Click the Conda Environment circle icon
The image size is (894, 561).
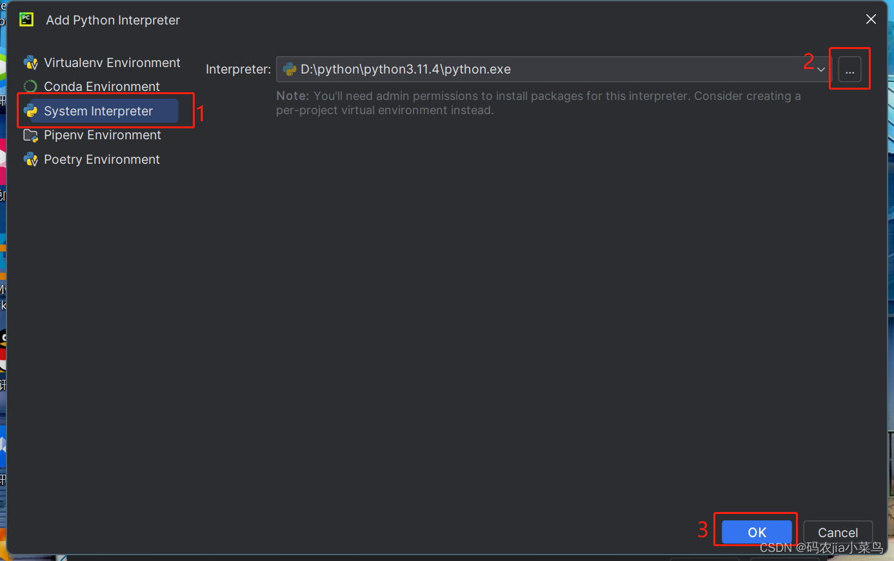[30, 86]
